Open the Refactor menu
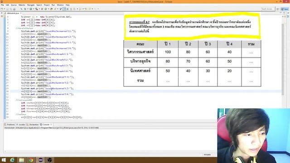This screenshot has height=163, width=290. (22, 5)
